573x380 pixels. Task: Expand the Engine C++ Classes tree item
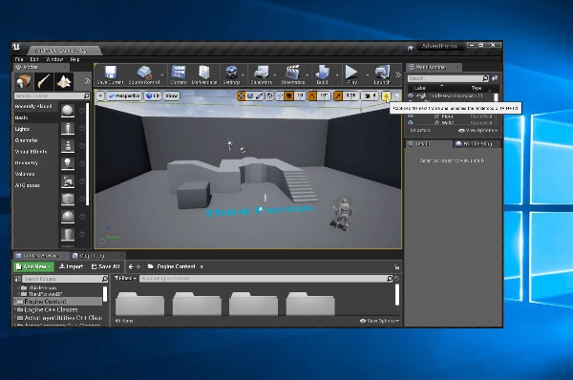tap(15, 309)
